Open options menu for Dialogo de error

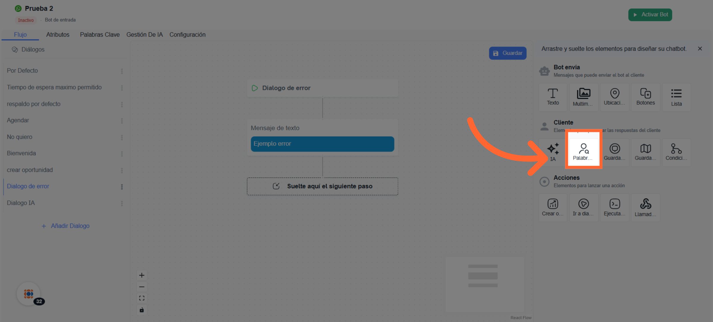(122, 187)
